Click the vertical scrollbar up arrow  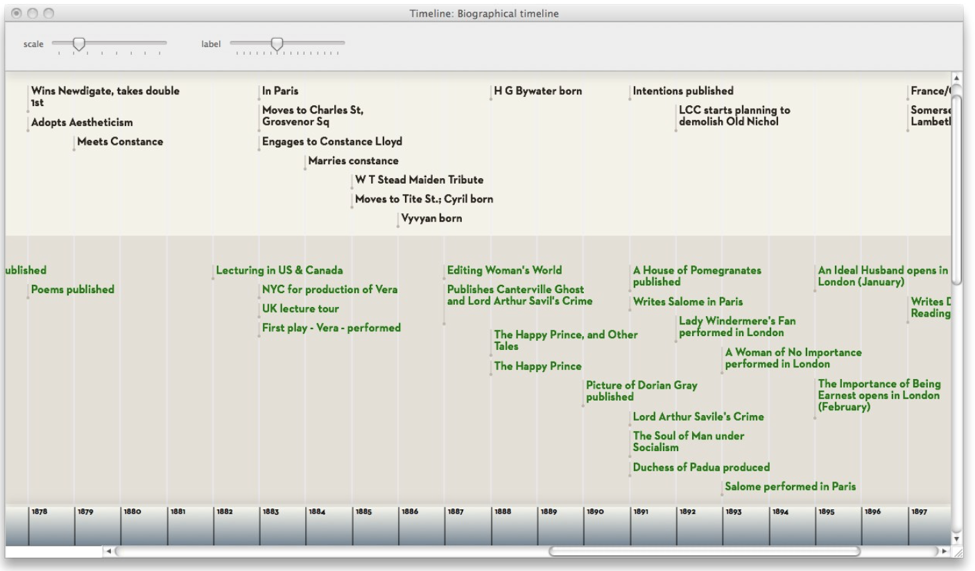pyautogui.click(x=956, y=78)
